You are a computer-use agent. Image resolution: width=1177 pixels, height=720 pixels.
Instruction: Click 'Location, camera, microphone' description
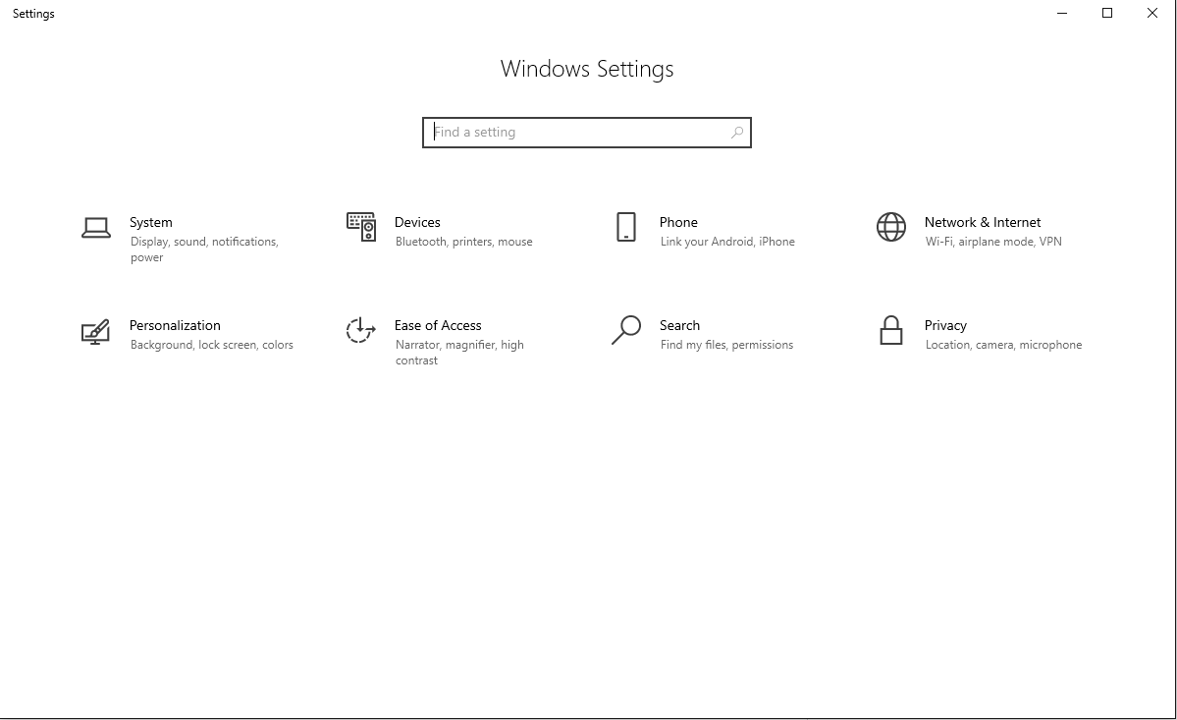(x=1003, y=345)
